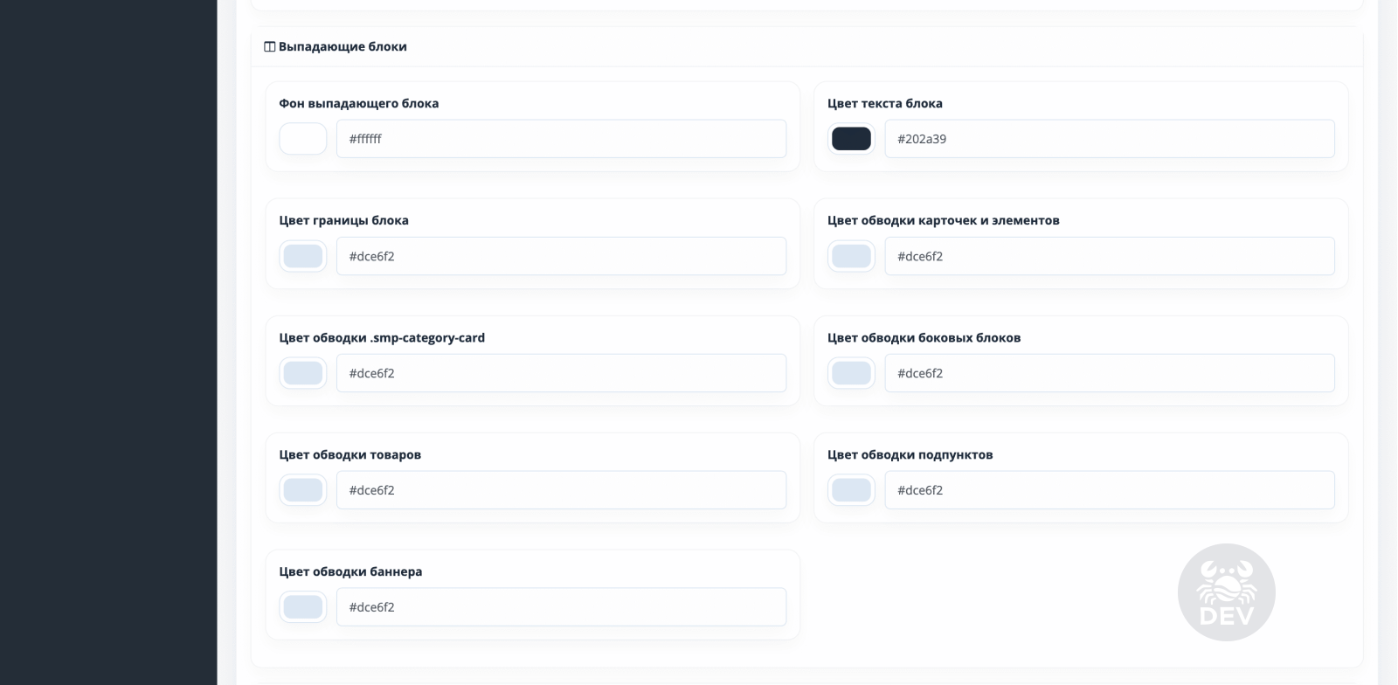The image size is (1398, 685).
Task: Click the #ffffff hex input field
Action: (x=561, y=139)
